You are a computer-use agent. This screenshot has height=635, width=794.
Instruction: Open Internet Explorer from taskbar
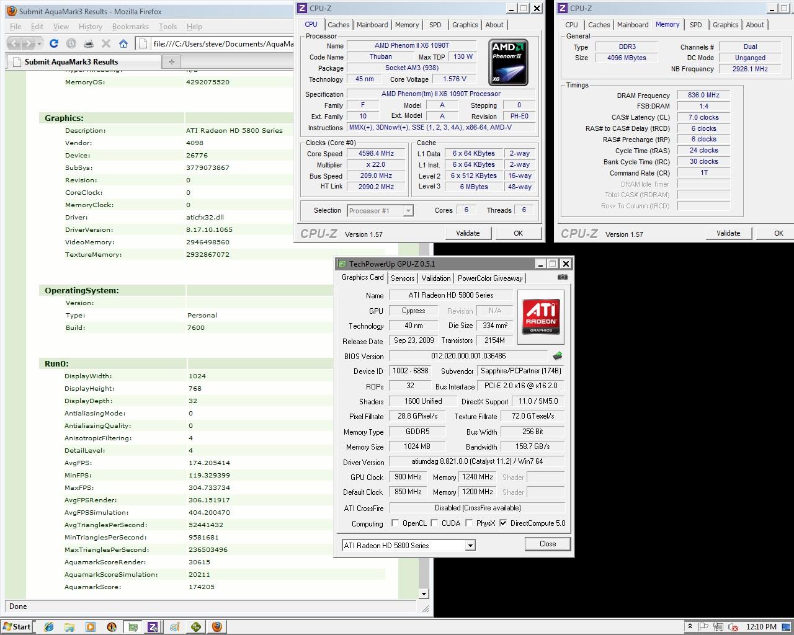coord(48,627)
